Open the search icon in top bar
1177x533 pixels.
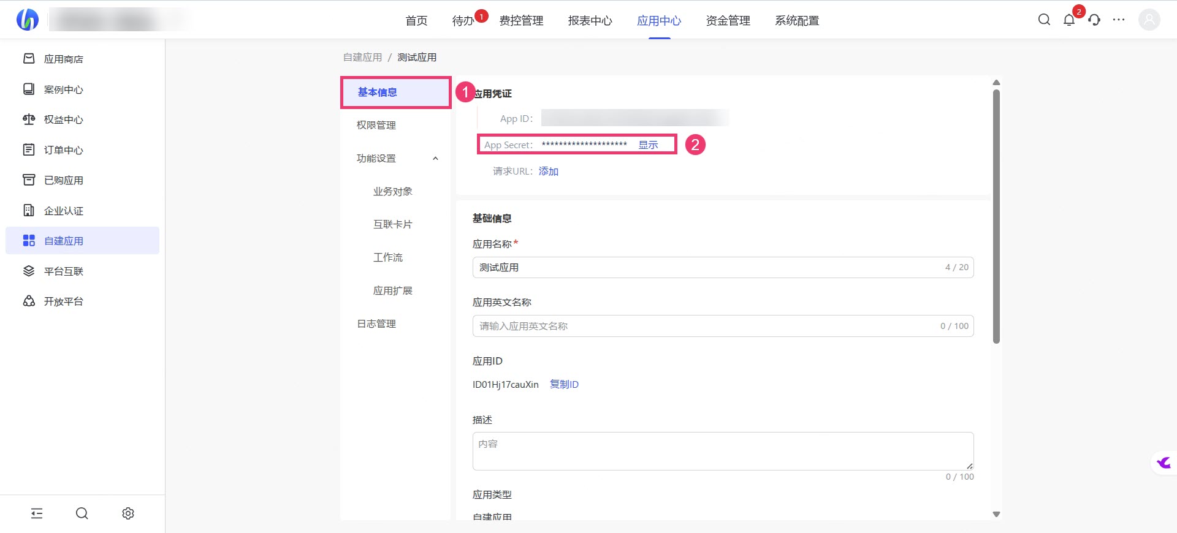[1044, 20]
